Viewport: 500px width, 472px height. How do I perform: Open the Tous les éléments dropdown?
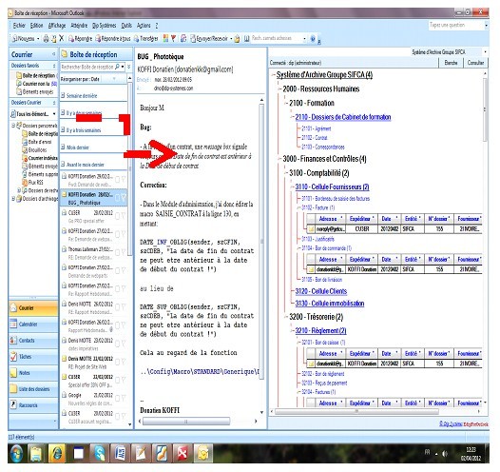(x=54, y=114)
